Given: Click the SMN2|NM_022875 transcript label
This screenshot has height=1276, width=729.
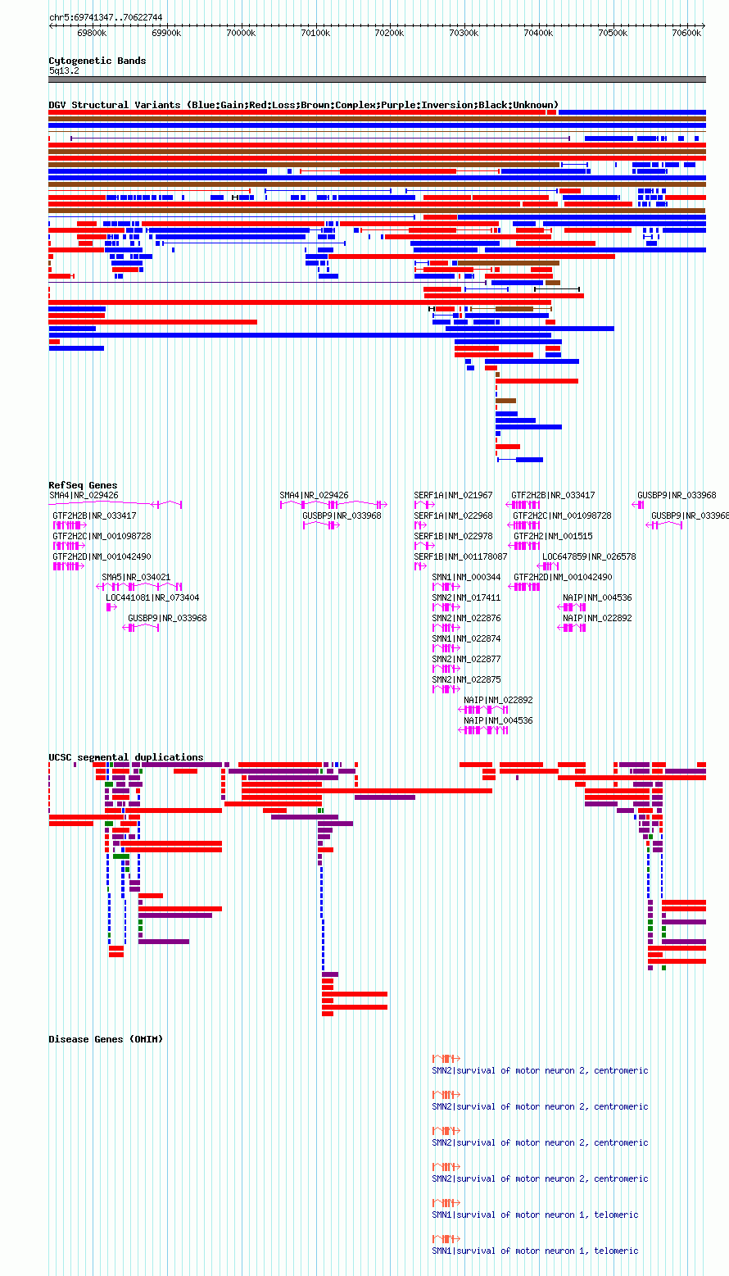Looking at the screenshot, I should click(x=467, y=679).
